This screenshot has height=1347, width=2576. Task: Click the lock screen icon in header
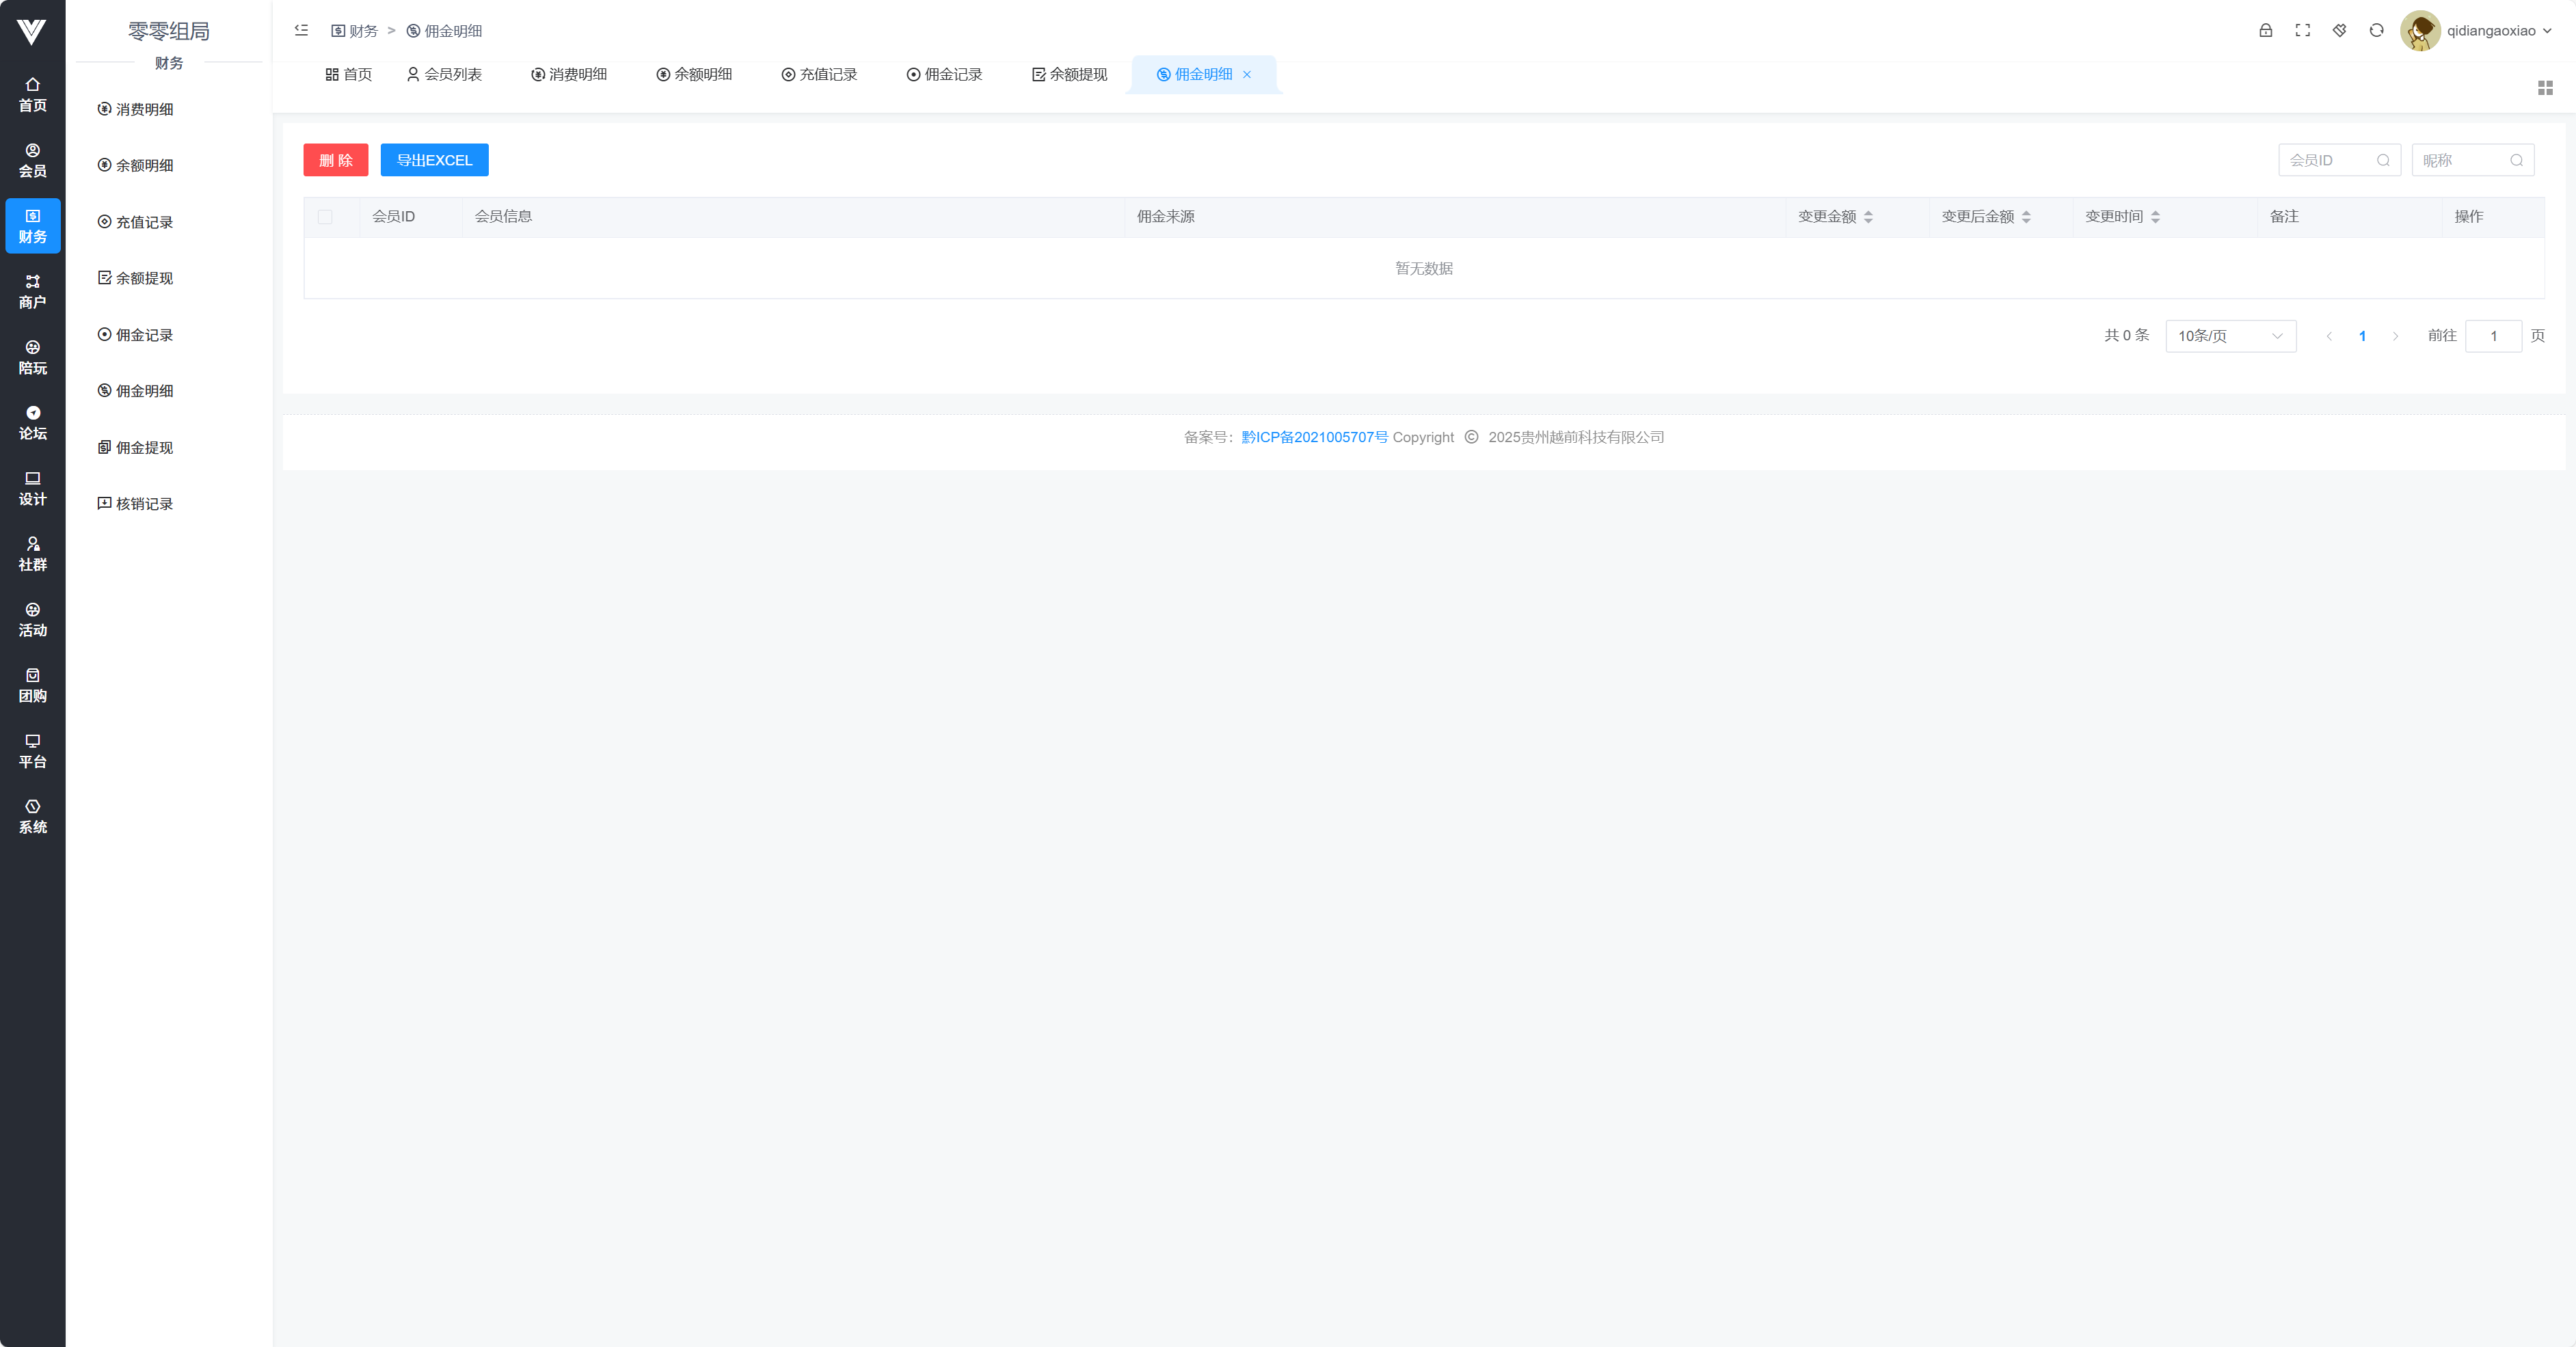2265,31
